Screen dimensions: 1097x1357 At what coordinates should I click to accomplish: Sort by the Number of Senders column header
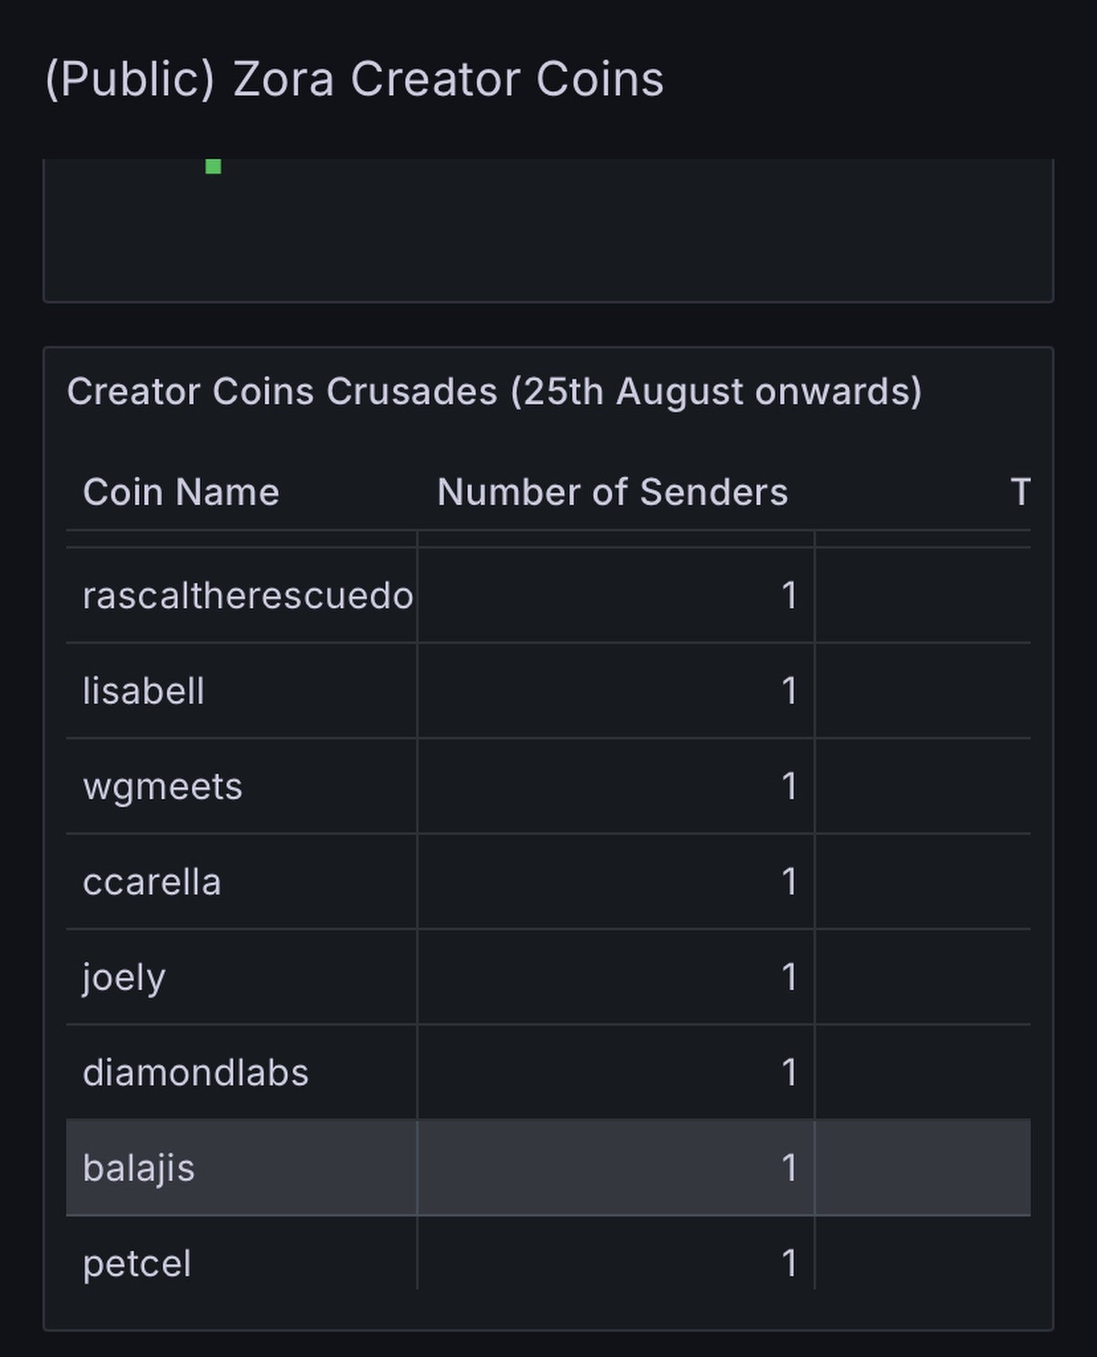(612, 492)
